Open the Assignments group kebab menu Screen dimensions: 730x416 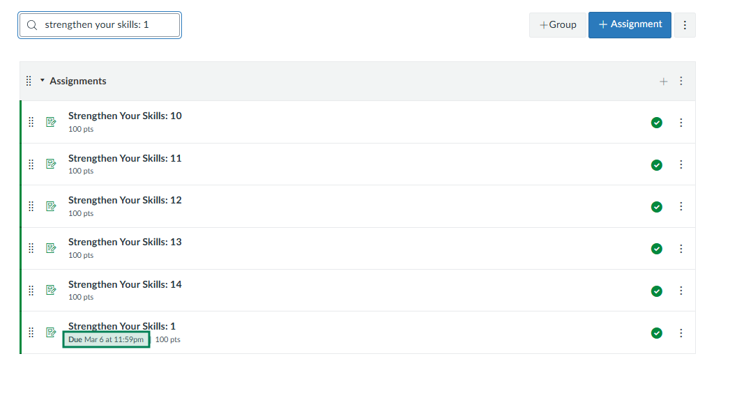pyautogui.click(x=681, y=81)
